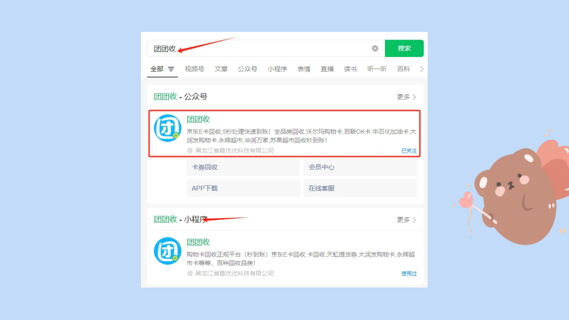Open 更多 in the 小程序 section
Screen dimensions: 569x320
406,220
